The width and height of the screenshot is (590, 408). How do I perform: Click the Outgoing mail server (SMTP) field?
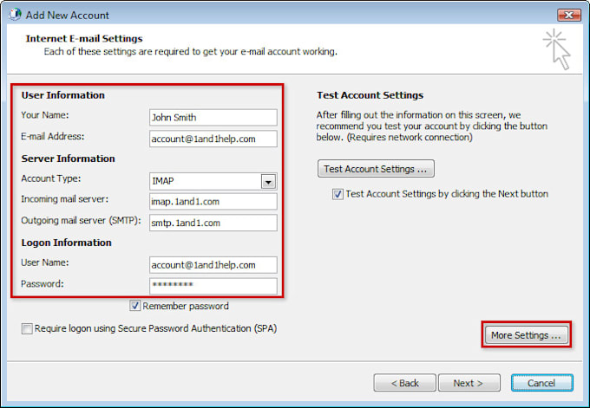213,223
